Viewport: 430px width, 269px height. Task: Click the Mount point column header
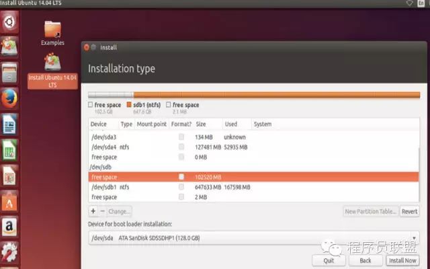coord(152,124)
